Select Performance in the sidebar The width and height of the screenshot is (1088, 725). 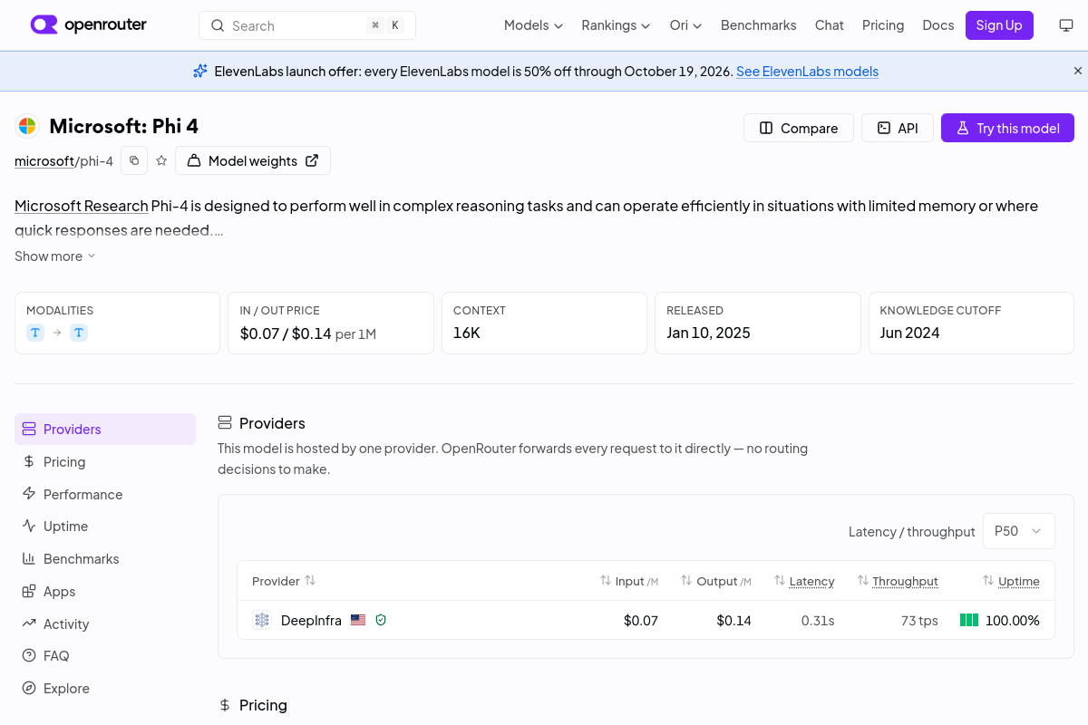(x=105, y=494)
